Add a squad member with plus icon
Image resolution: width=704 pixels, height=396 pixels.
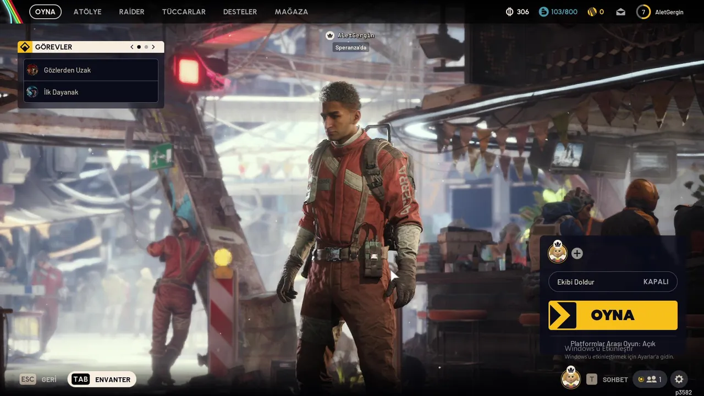tap(577, 254)
